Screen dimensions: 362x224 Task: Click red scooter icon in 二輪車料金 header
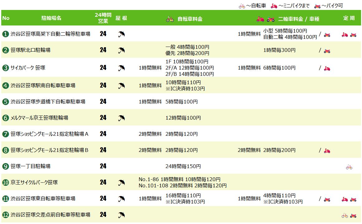click(x=260, y=19)
